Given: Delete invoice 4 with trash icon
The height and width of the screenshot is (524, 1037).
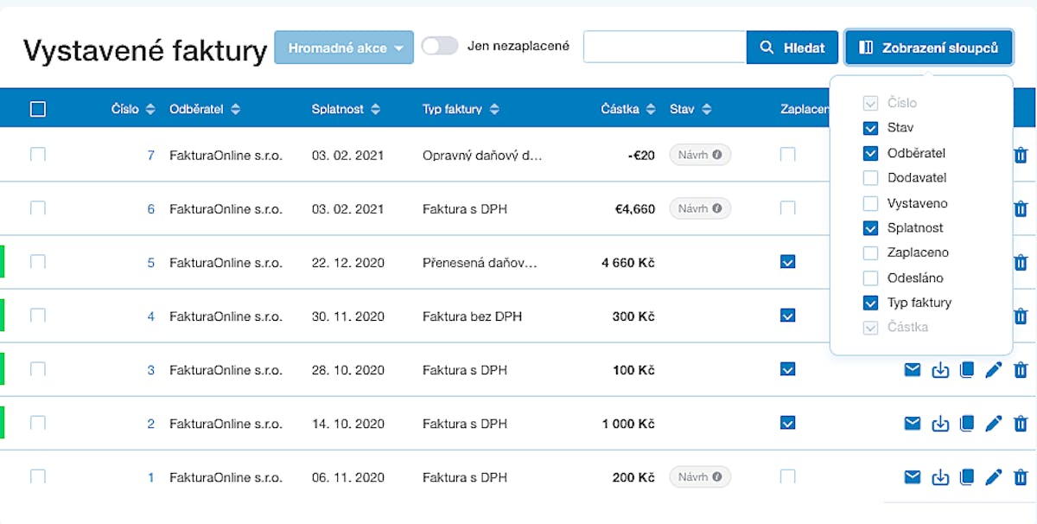Looking at the screenshot, I should click(x=1021, y=316).
